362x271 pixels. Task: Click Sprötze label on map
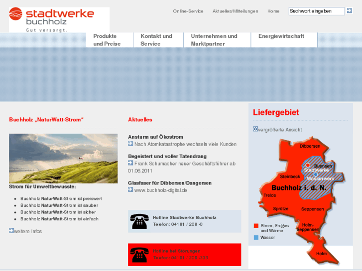(281, 208)
